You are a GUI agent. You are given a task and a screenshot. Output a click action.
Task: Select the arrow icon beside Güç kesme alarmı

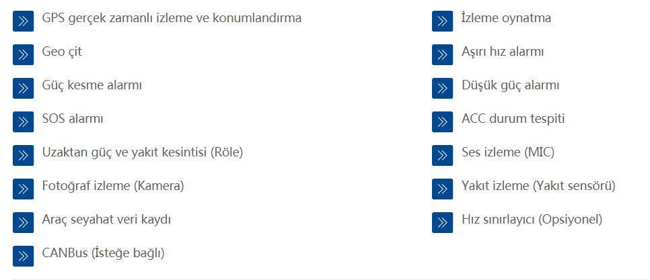(23, 88)
